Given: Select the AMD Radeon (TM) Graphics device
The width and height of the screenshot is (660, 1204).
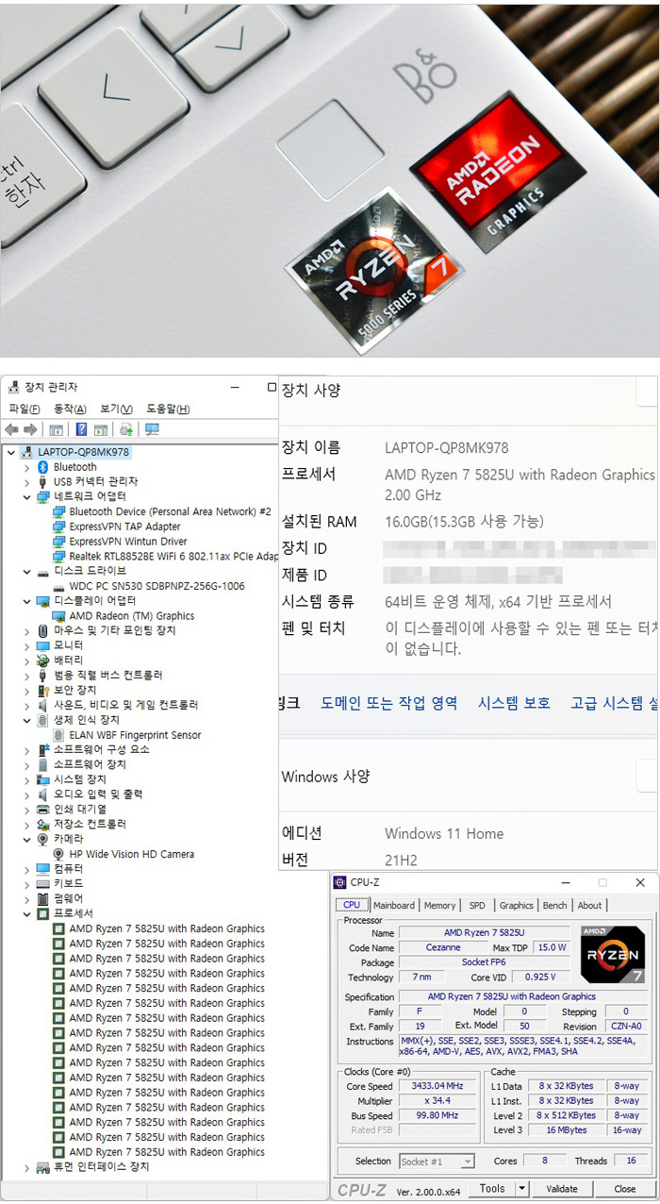Looking at the screenshot, I should (131, 616).
